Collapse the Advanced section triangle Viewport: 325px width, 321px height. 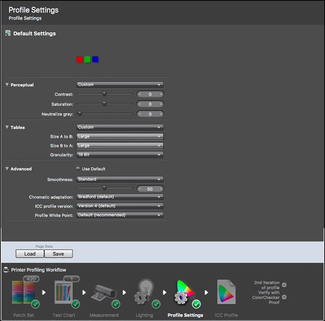(7, 169)
